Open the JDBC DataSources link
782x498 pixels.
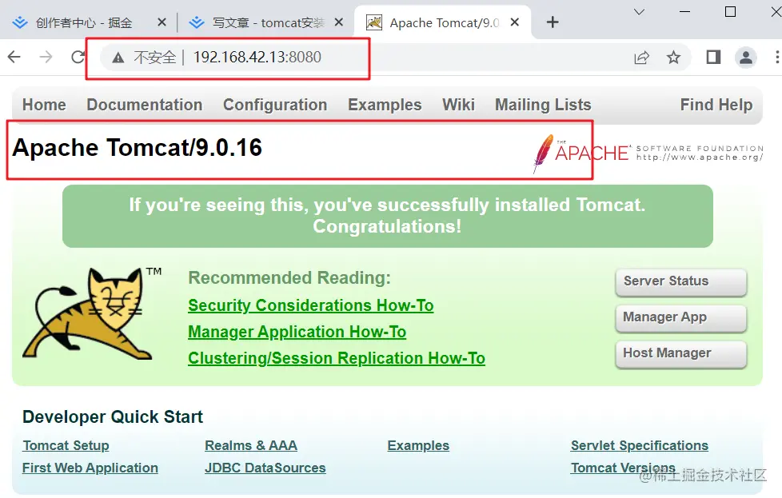point(265,468)
